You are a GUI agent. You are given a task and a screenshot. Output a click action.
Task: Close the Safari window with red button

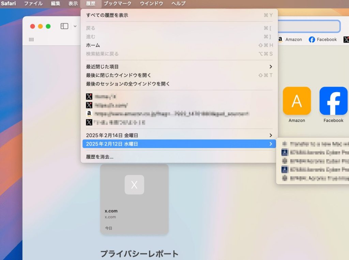click(32, 26)
